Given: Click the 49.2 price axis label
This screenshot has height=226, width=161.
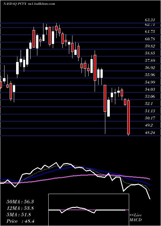Looking at the screenshot, I should [149, 125].
